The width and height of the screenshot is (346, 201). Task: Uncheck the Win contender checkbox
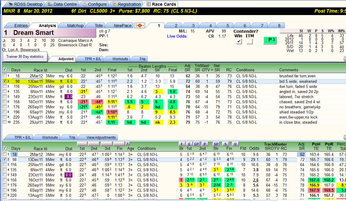point(239,41)
